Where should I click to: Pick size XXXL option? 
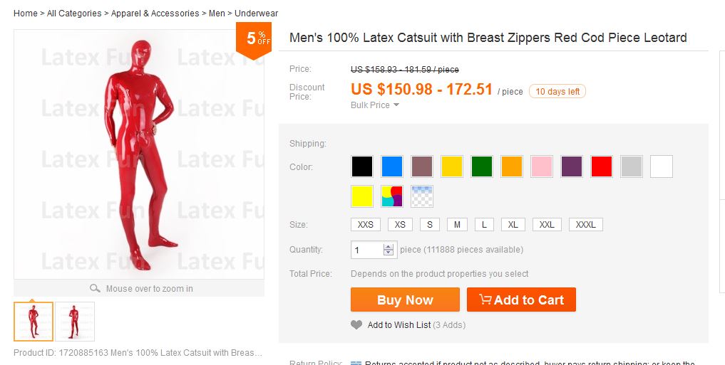click(x=585, y=225)
